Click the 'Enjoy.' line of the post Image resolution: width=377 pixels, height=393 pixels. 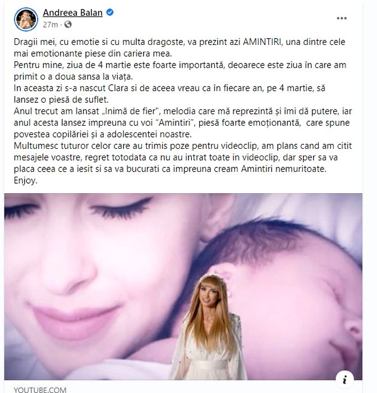pyautogui.click(x=26, y=180)
